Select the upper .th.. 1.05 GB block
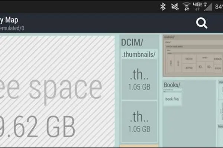The image size is (223, 148). 139,80
